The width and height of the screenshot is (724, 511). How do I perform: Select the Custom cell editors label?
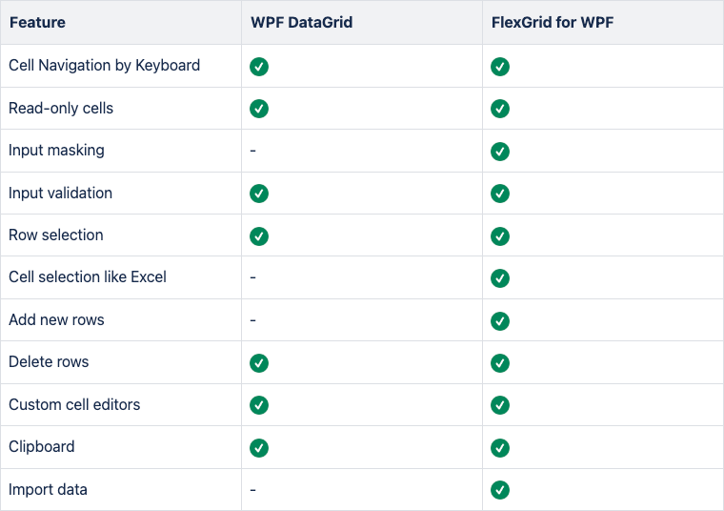[74, 404]
